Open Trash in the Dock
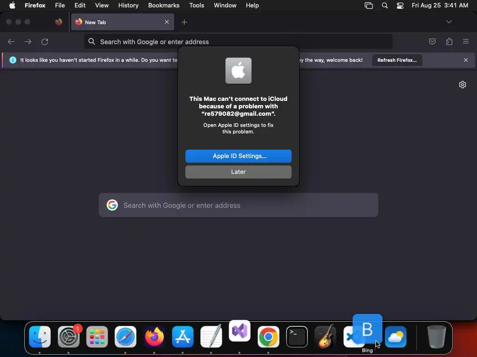 [x=436, y=337]
